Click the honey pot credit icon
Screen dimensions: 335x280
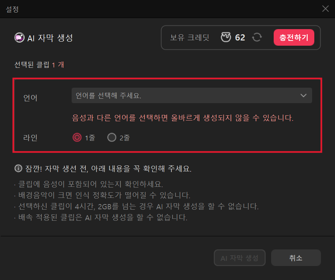tap(226, 37)
